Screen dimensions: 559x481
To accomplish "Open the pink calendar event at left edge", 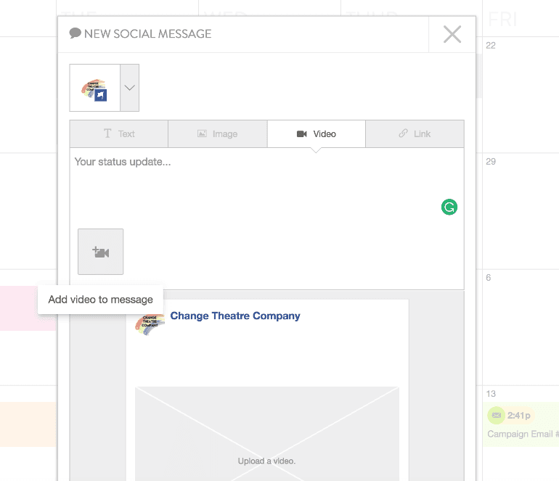I will coord(28,308).
